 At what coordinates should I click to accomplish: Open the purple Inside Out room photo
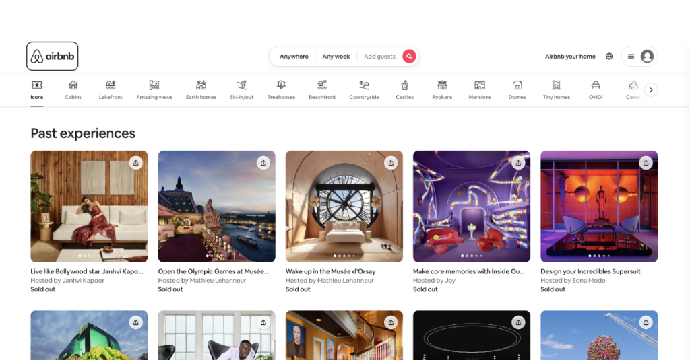click(x=471, y=207)
